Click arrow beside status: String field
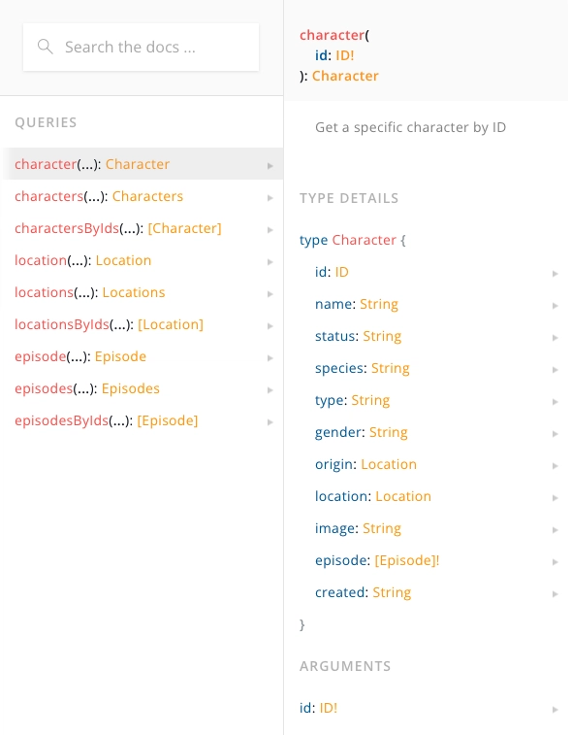Viewport: 571px width, 735px height. click(555, 338)
